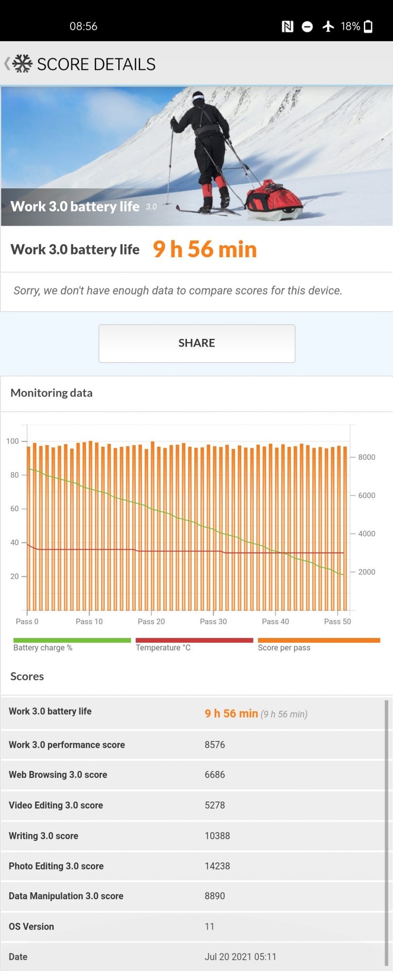Tap the NFC status bar icon
393x971 pixels.
coord(287,27)
